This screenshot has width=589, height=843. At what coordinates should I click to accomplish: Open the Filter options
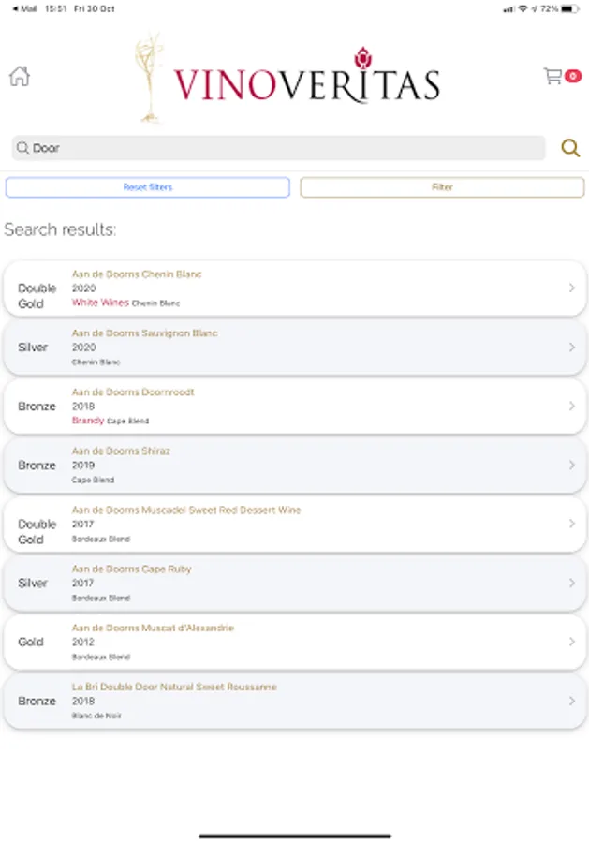[442, 187]
